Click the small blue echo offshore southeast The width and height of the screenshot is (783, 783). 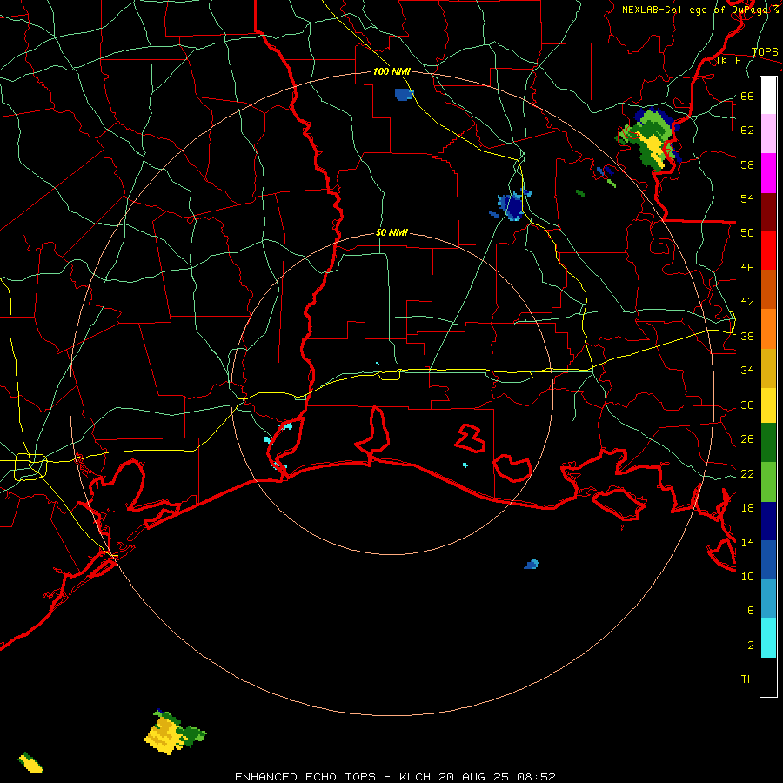coord(532,565)
